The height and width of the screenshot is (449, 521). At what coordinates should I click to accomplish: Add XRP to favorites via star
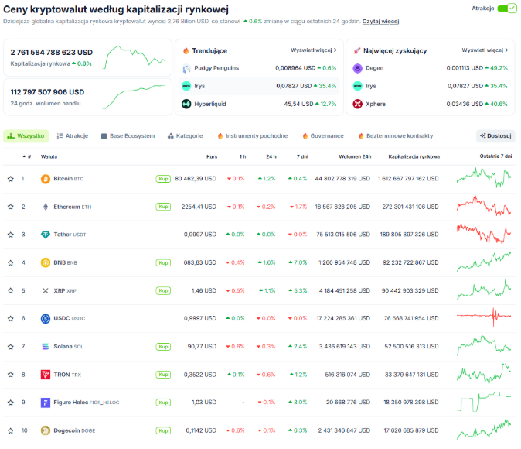click(x=11, y=290)
